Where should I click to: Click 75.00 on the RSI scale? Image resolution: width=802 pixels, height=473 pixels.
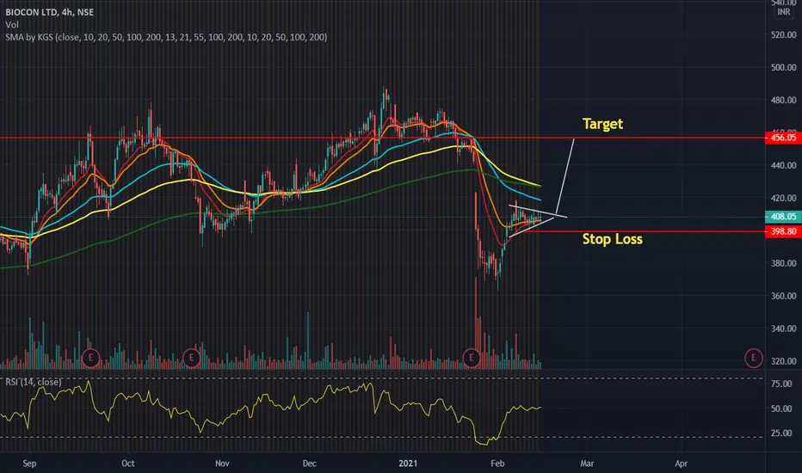pyautogui.click(x=781, y=384)
